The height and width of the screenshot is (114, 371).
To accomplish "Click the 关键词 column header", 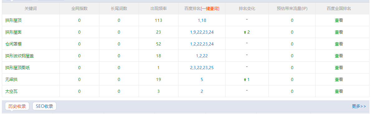I will [31, 8].
